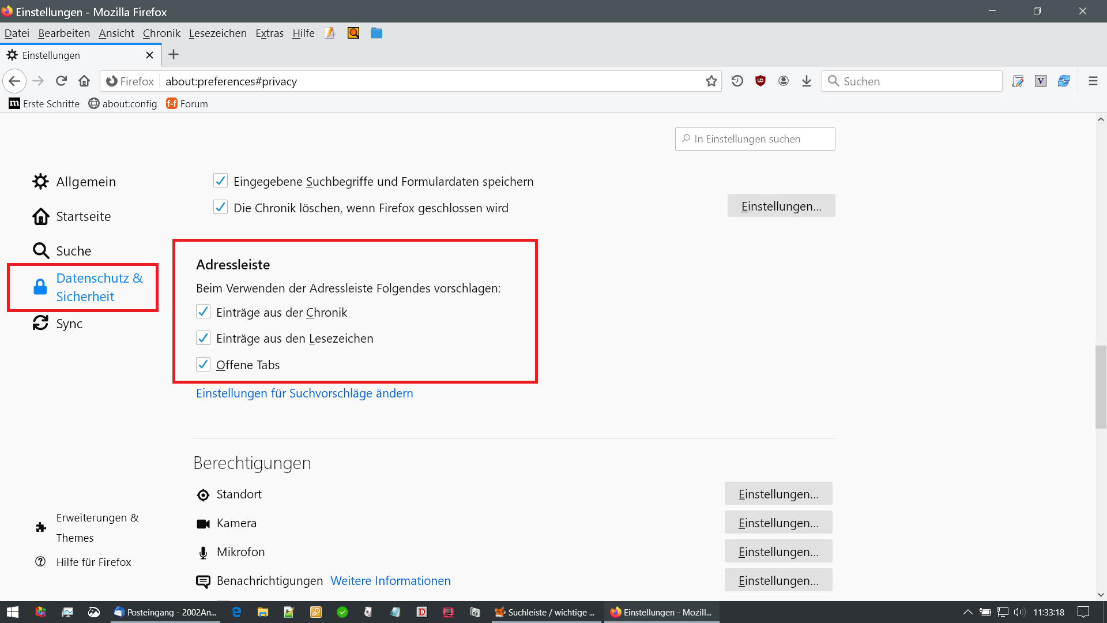The height and width of the screenshot is (623, 1107).
Task: Click the vertical scrollbar thumb
Action: [x=1101, y=386]
